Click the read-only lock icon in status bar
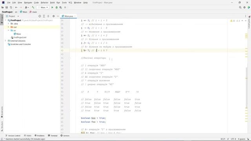251x141 pixels. (248, 139)
